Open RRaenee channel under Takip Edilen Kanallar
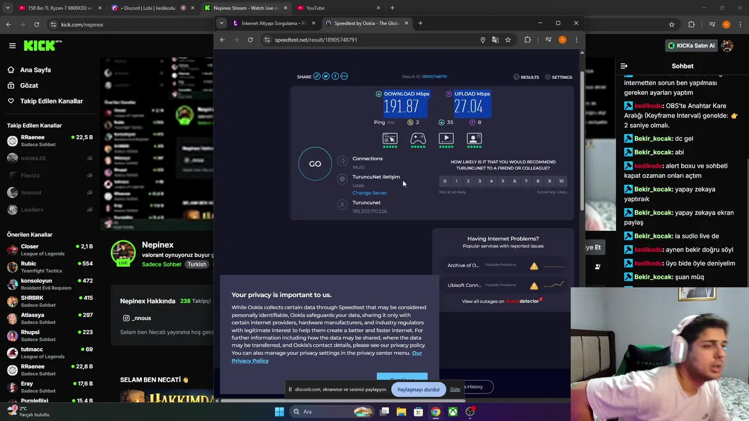Viewport: 749px width, 421px height. point(50,140)
